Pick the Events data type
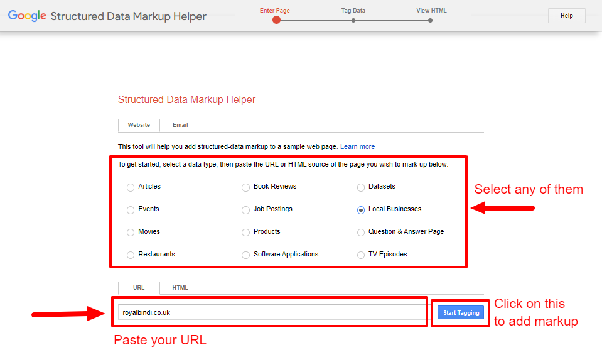This screenshot has width=602, height=362. (131, 210)
